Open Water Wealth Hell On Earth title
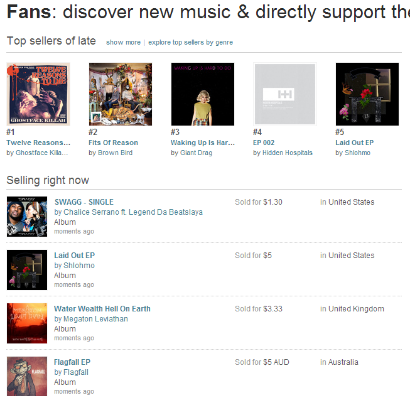The image size is (410, 410). tap(102, 309)
